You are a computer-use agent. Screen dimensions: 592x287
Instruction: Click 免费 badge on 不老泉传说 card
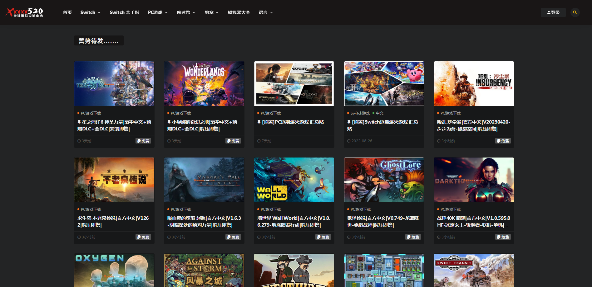[x=143, y=237]
